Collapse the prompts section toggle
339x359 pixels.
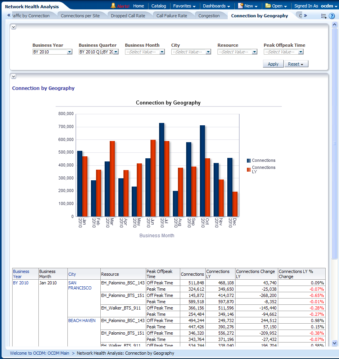click(x=14, y=27)
